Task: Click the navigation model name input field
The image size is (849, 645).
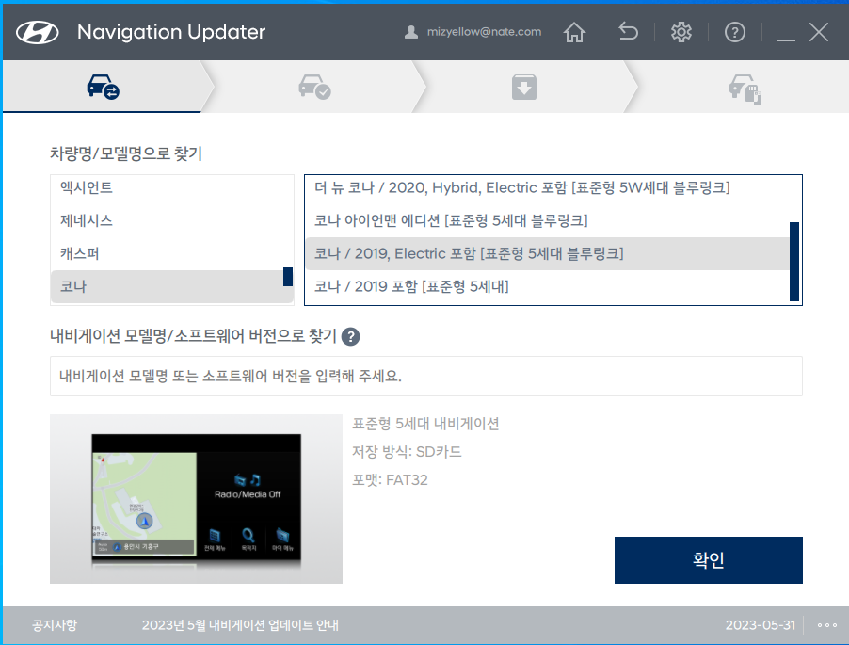Action: pyautogui.click(x=426, y=377)
